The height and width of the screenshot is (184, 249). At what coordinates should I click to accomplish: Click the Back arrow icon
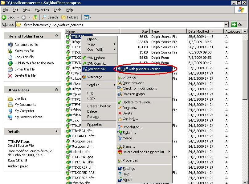click(4, 17)
